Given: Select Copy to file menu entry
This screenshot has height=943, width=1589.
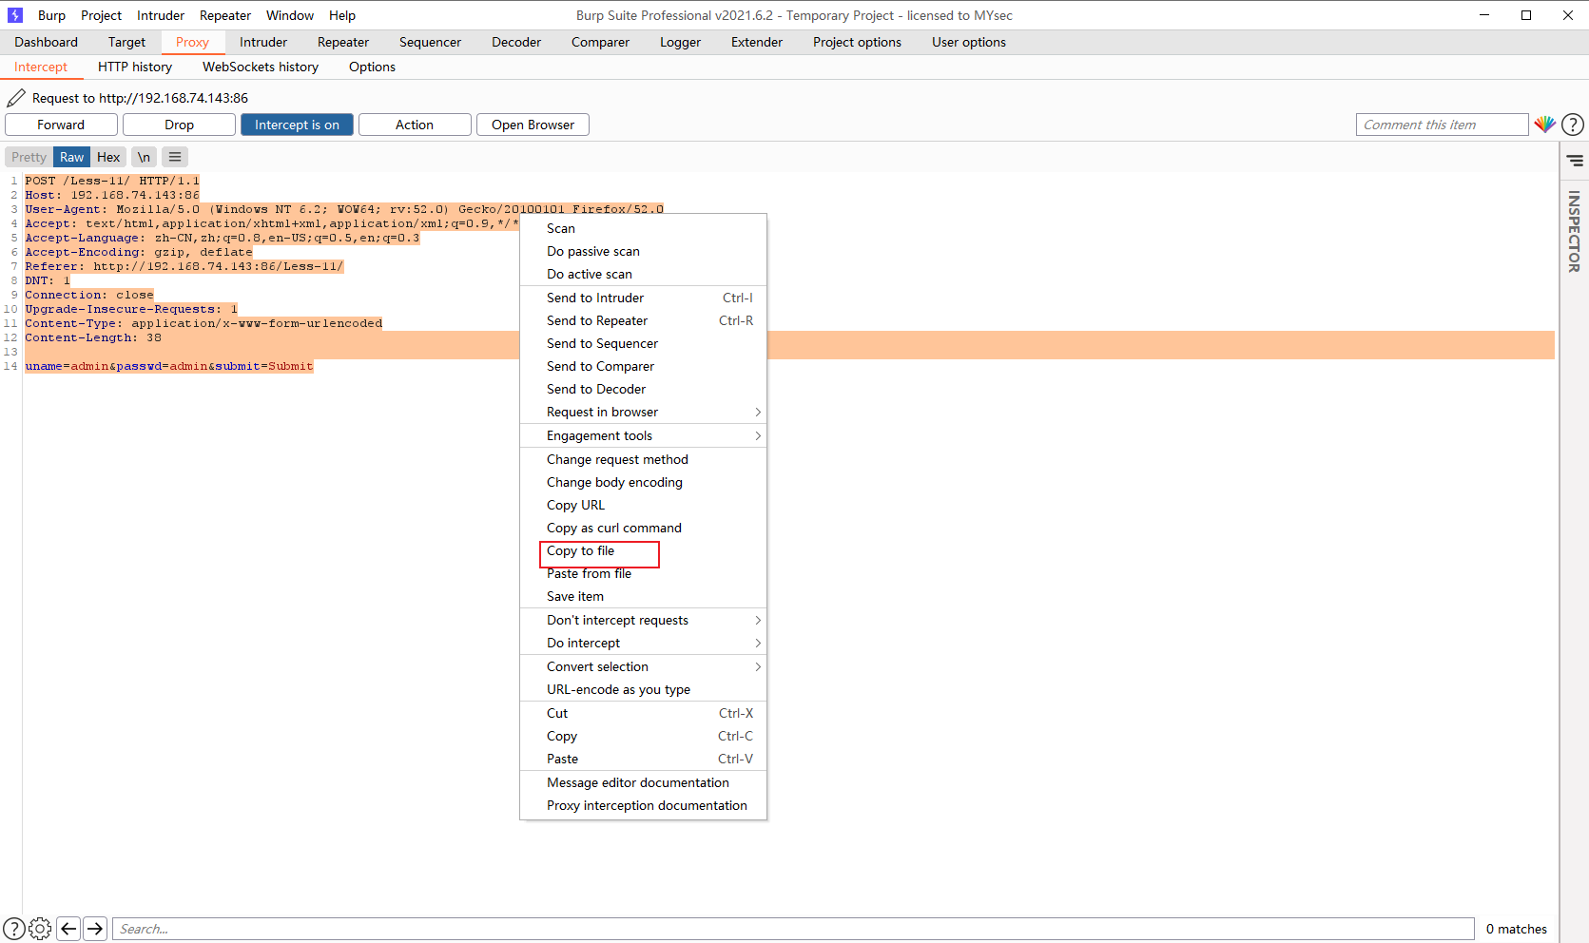Looking at the screenshot, I should click(x=643, y=550).
